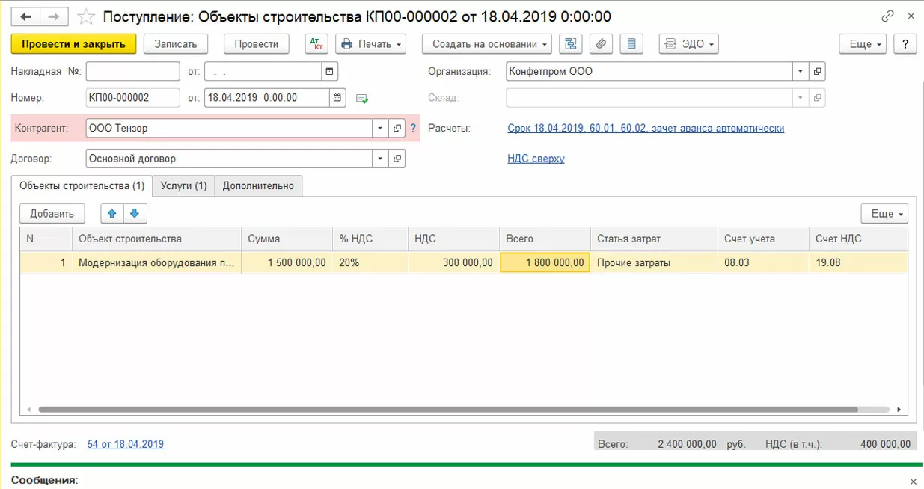This screenshot has width=924, height=489.
Task: Show Контрагент help question mark
Action: click(412, 128)
